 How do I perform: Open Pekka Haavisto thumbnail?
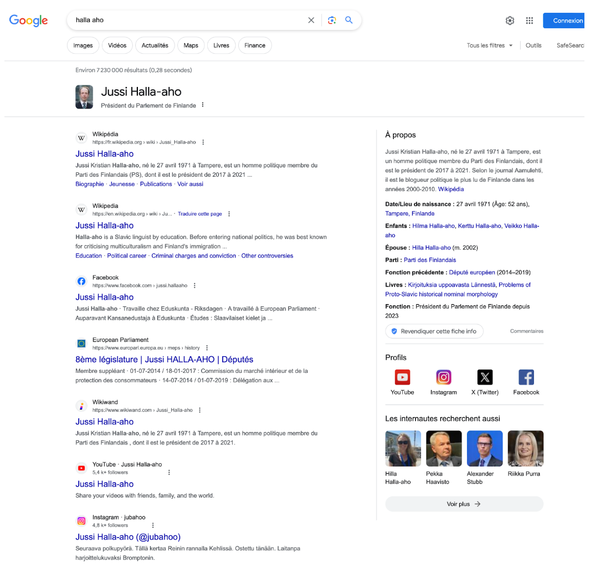(444, 449)
